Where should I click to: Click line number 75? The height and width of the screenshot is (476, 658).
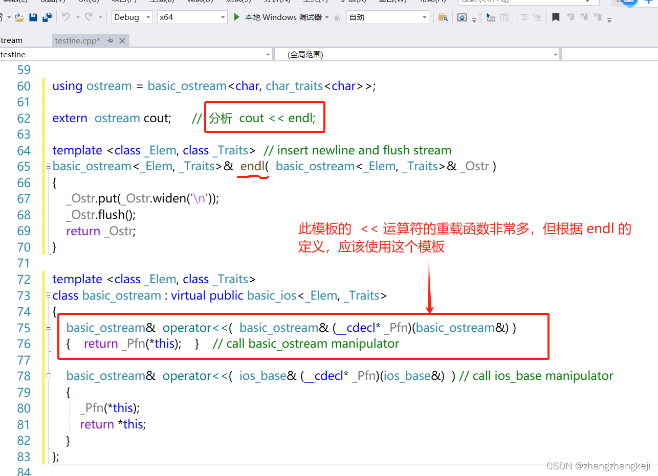24,328
